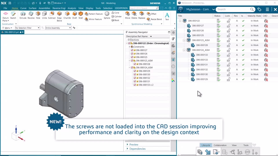Pick the Move synchronous modeling tool
The width and height of the screenshot is (278, 156).
(127, 15)
